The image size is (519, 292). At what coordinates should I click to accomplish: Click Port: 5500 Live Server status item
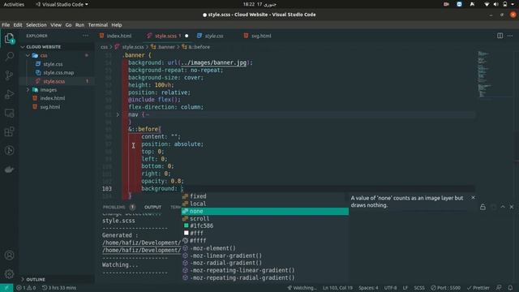(x=445, y=288)
